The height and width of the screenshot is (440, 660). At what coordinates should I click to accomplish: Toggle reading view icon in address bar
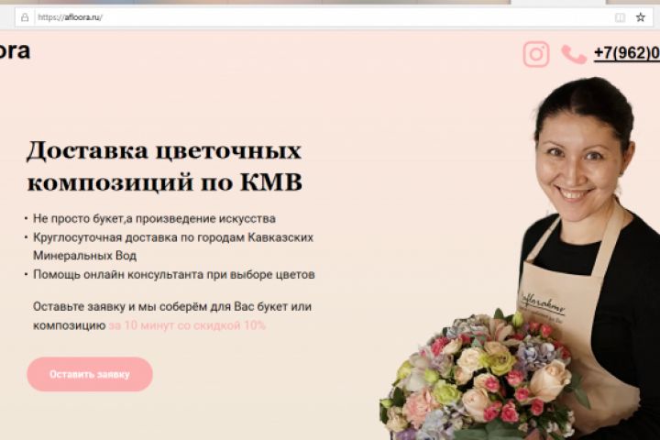click(620, 17)
